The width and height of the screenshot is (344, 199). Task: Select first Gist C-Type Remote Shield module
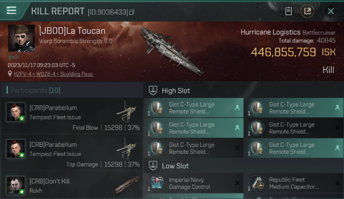pyautogui.click(x=194, y=108)
